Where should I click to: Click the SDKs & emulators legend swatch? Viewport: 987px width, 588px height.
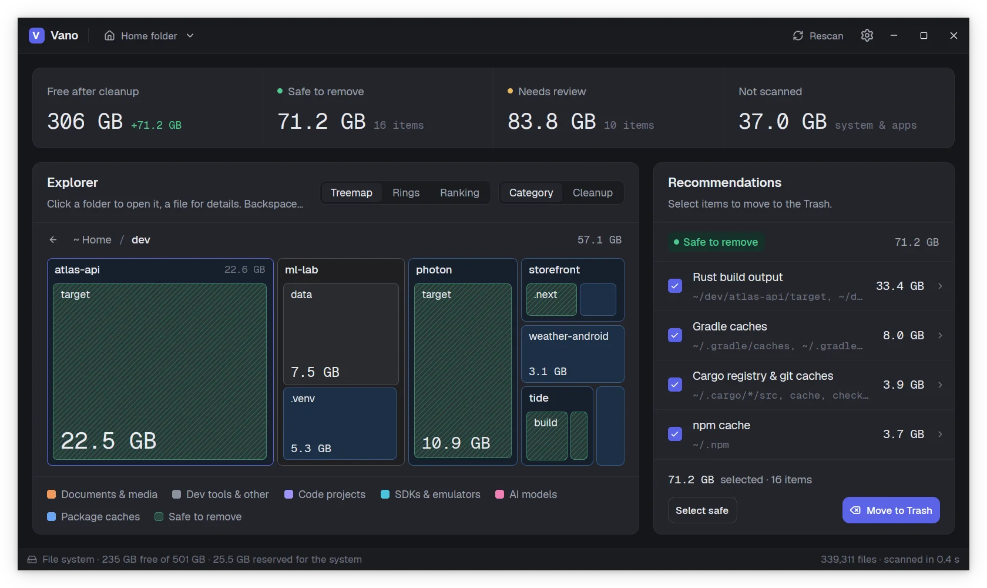click(385, 495)
